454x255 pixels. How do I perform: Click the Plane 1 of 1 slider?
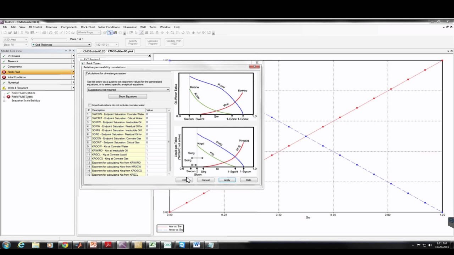pyautogui.click(x=50, y=39)
